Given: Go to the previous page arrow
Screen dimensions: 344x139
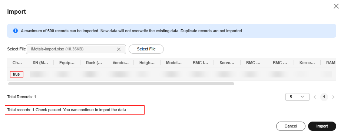Looking at the screenshot, I should click(x=315, y=97).
